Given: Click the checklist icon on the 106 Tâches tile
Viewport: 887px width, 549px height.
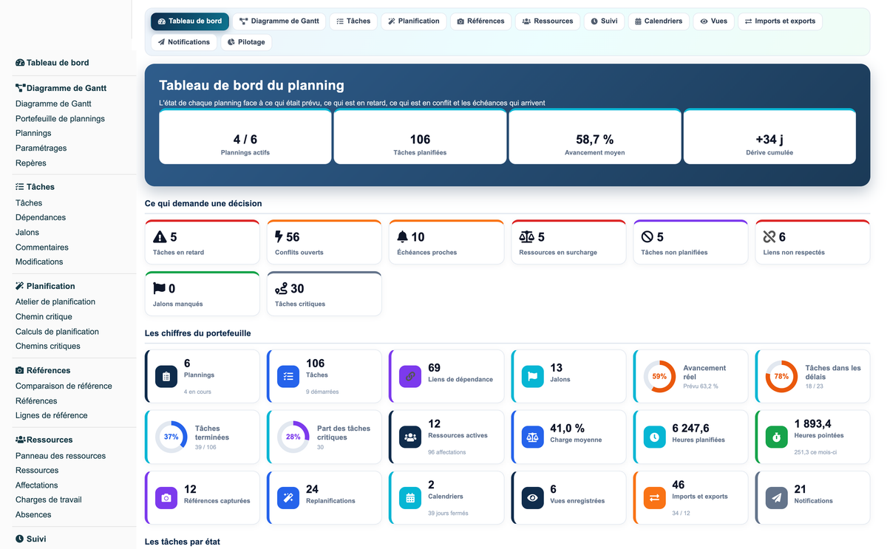Looking at the screenshot, I should pos(288,376).
